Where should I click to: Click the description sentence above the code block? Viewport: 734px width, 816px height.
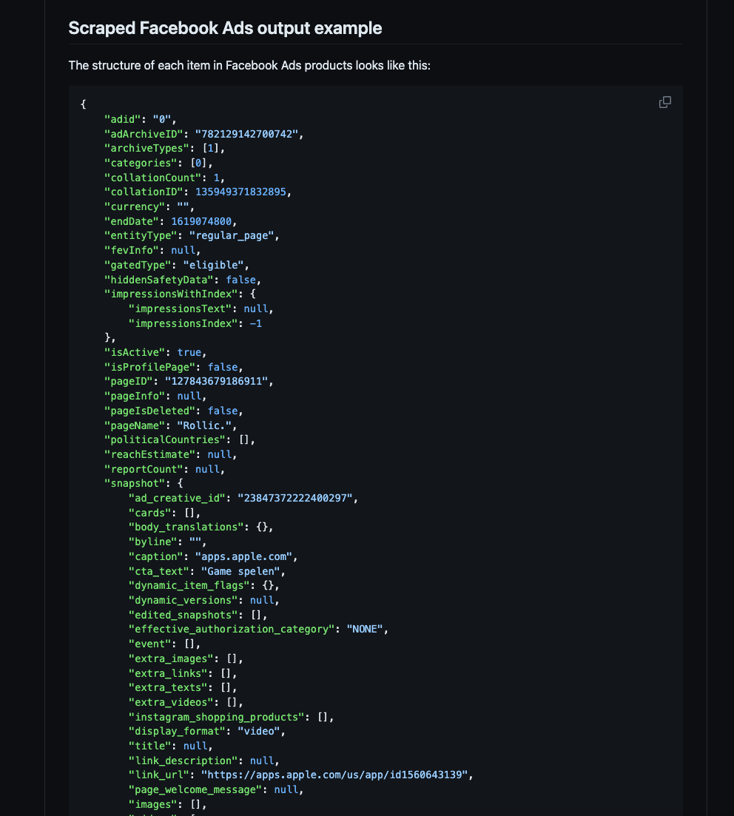point(249,66)
